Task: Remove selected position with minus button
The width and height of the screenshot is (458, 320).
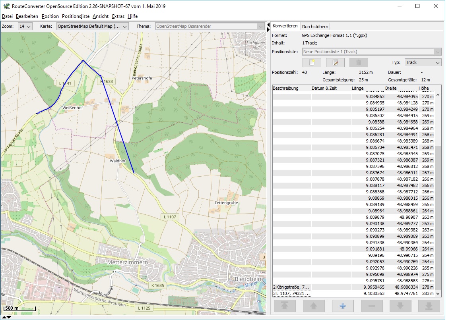Action: click(x=371, y=306)
